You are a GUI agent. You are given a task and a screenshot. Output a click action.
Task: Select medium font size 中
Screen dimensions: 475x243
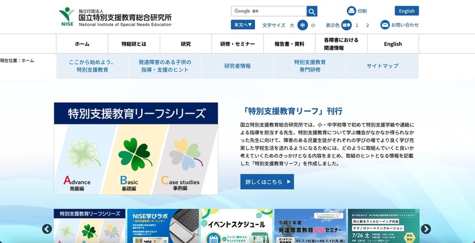(x=302, y=25)
